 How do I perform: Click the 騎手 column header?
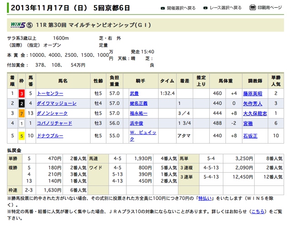(x=140, y=81)
